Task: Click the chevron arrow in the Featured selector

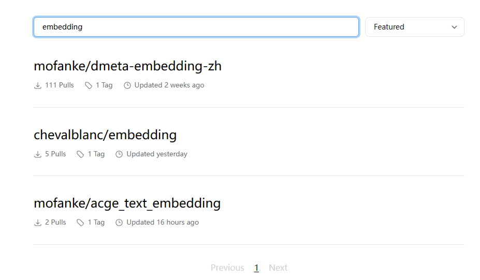Action: pyautogui.click(x=454, y=27)
